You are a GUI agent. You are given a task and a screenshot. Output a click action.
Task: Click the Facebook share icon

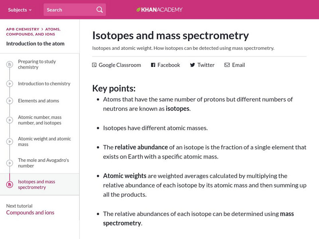(x=153, y=65)
